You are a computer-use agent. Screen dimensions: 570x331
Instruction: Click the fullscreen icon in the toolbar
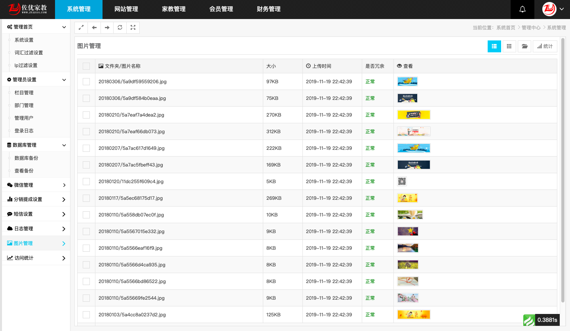click(133, 27)
